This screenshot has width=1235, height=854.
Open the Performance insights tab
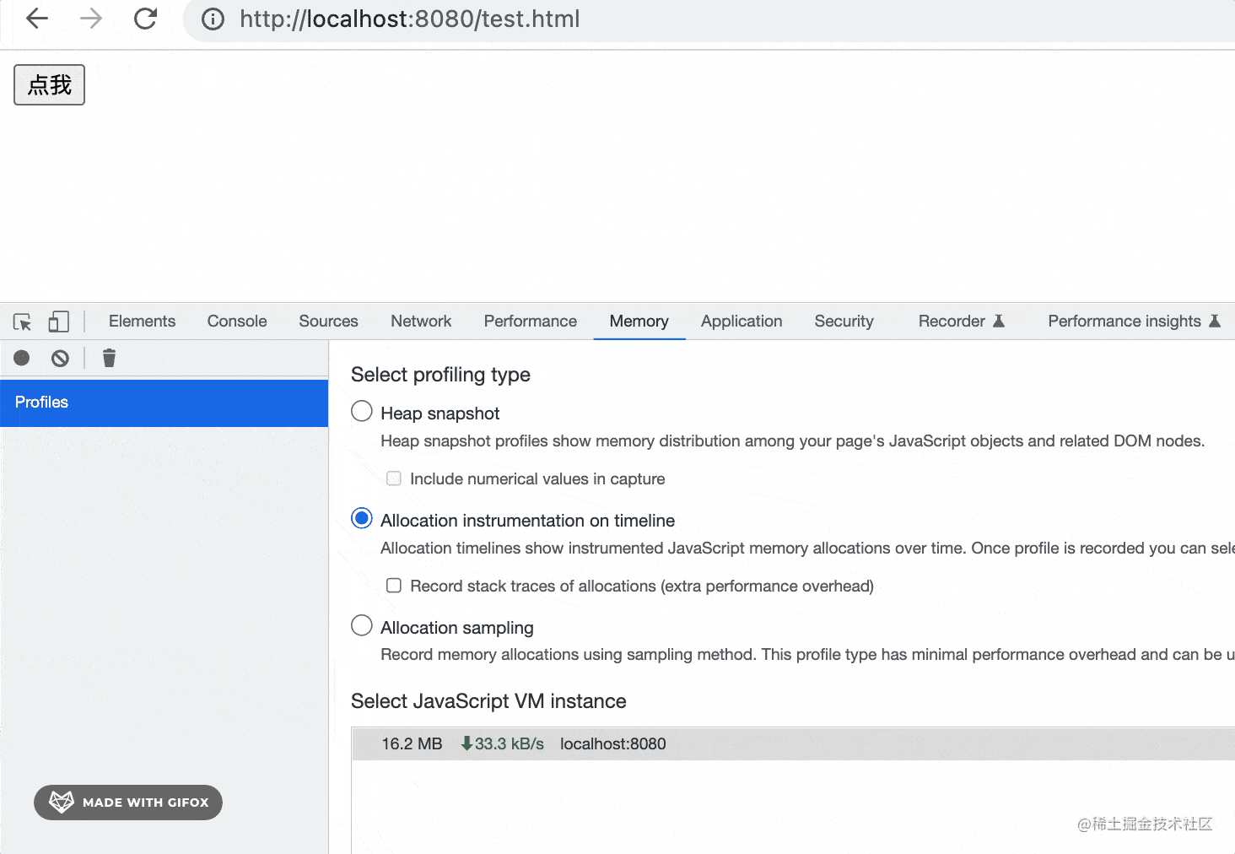point(1134,322)
